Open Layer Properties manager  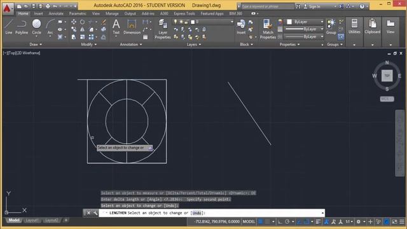163,29
